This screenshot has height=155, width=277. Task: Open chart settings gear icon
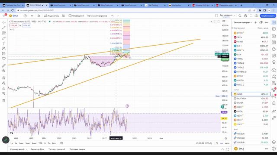245,16
